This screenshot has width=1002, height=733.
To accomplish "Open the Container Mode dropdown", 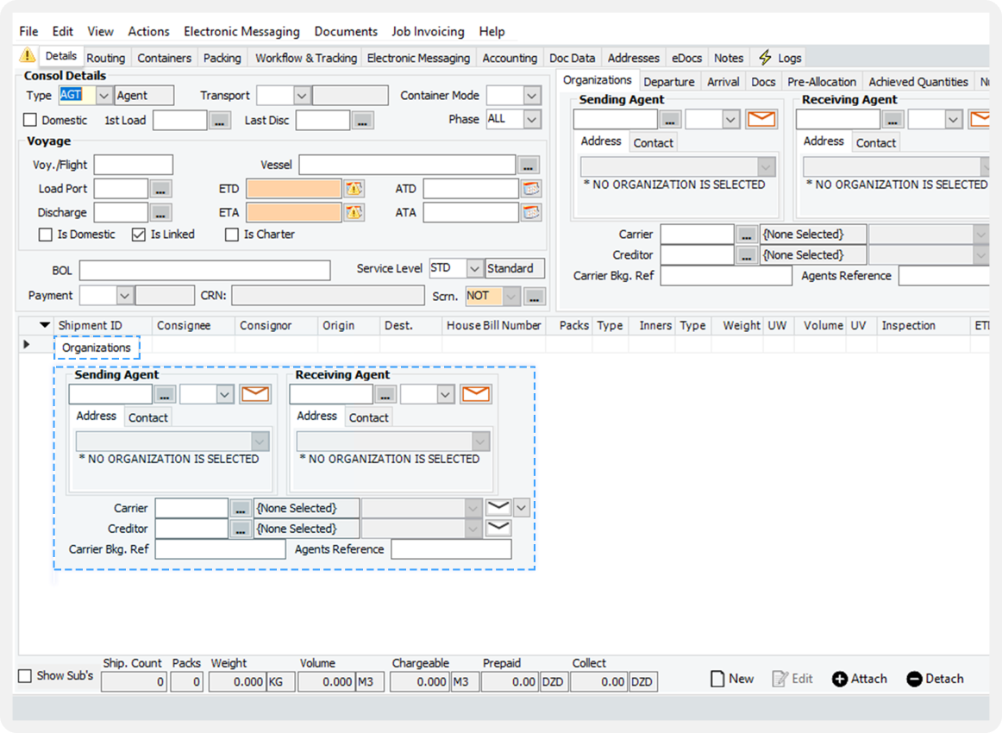I will coord(532,96).
